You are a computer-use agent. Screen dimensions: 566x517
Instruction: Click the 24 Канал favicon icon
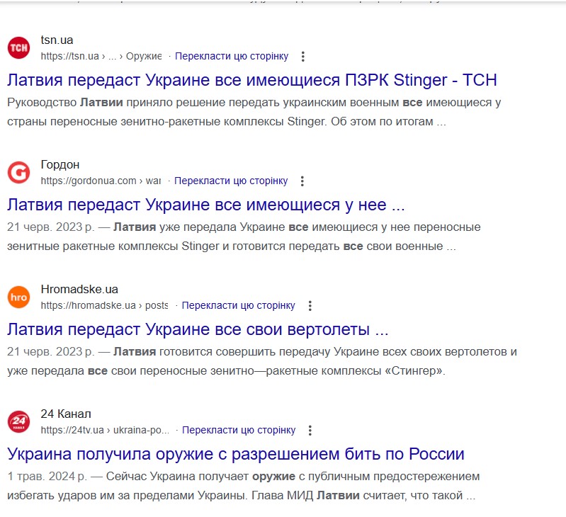(x=18, y=421)
